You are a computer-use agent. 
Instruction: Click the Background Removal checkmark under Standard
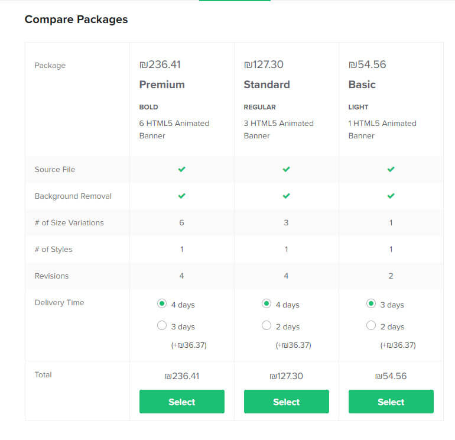pos(287,196)
